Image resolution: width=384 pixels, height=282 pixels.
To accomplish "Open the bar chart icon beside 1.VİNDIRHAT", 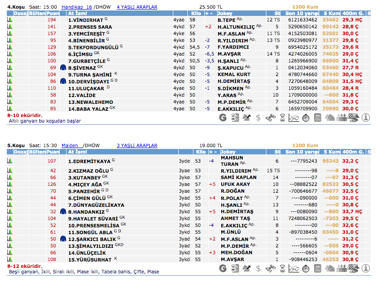I will (x=10, y=20).
